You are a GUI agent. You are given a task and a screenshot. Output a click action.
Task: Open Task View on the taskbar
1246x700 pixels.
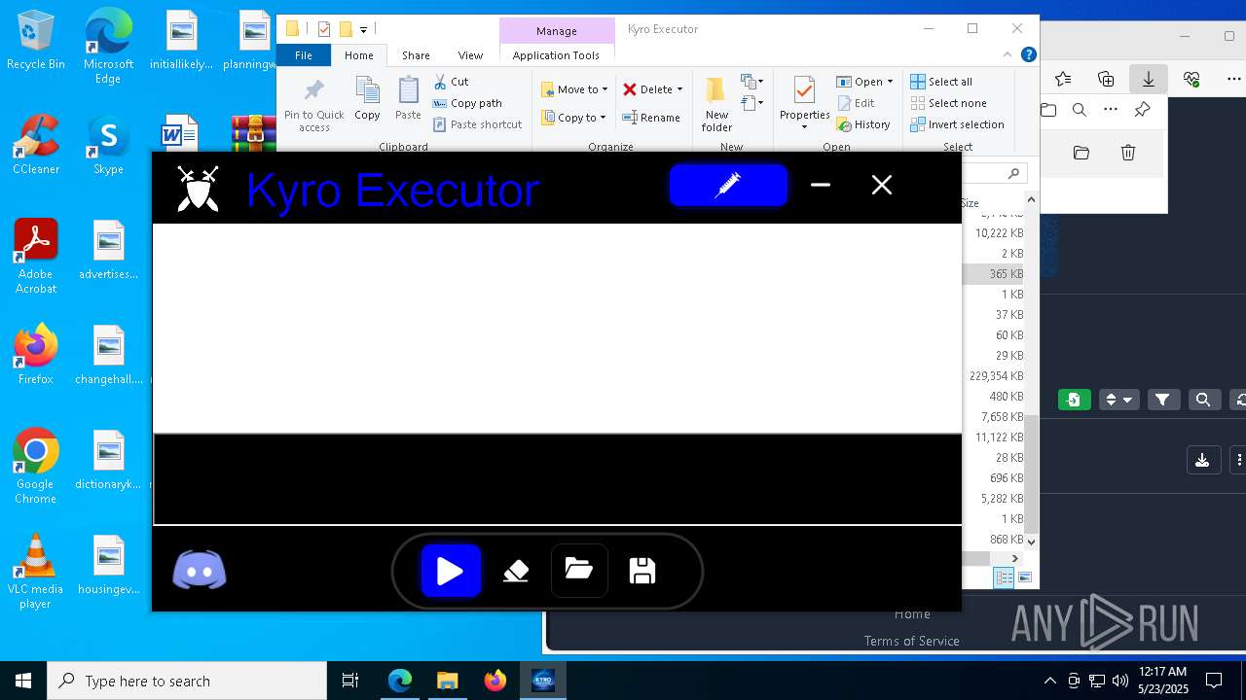pos(350,681)
